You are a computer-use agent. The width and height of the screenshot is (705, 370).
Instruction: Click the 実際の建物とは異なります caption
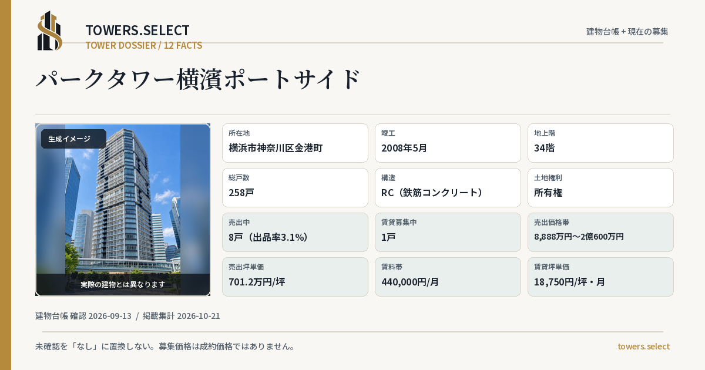[x=123, y=284]
